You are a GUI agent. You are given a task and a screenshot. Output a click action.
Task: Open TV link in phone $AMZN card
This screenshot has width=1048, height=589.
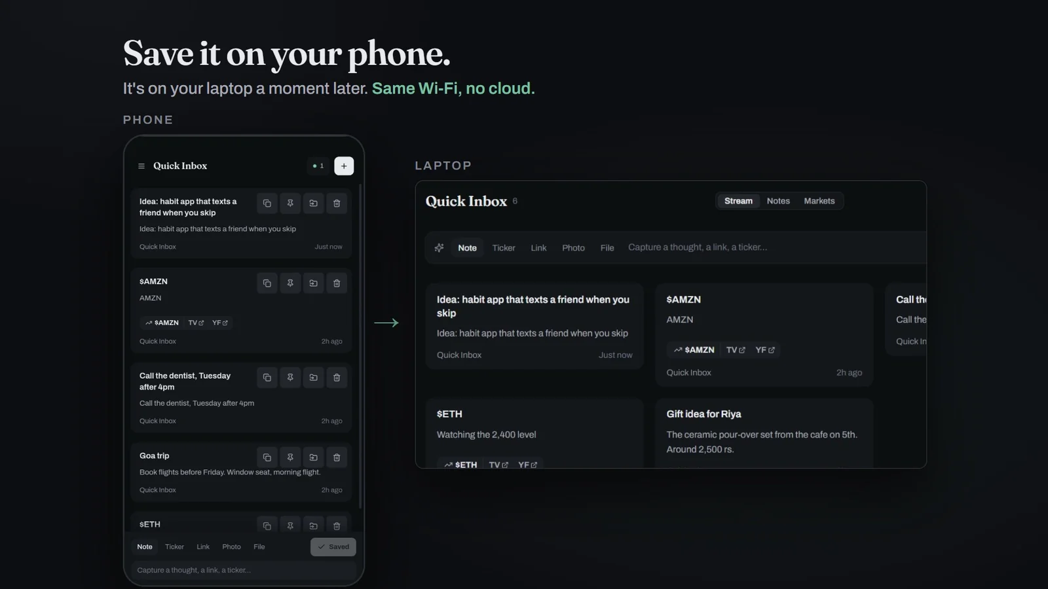tap(196, 323)
